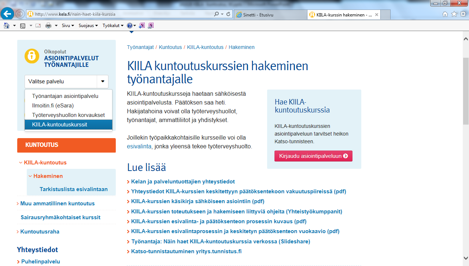The image size is (469, 266).
Task: Click the OneNote Linked Notes icon
Action: 151,26
